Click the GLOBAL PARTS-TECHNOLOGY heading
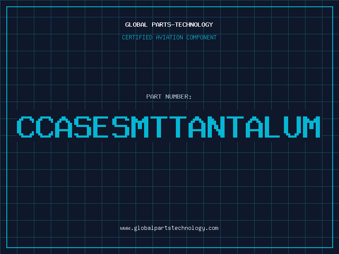The width and height of the screenshot is (339, 254). (x=169, y=25)
